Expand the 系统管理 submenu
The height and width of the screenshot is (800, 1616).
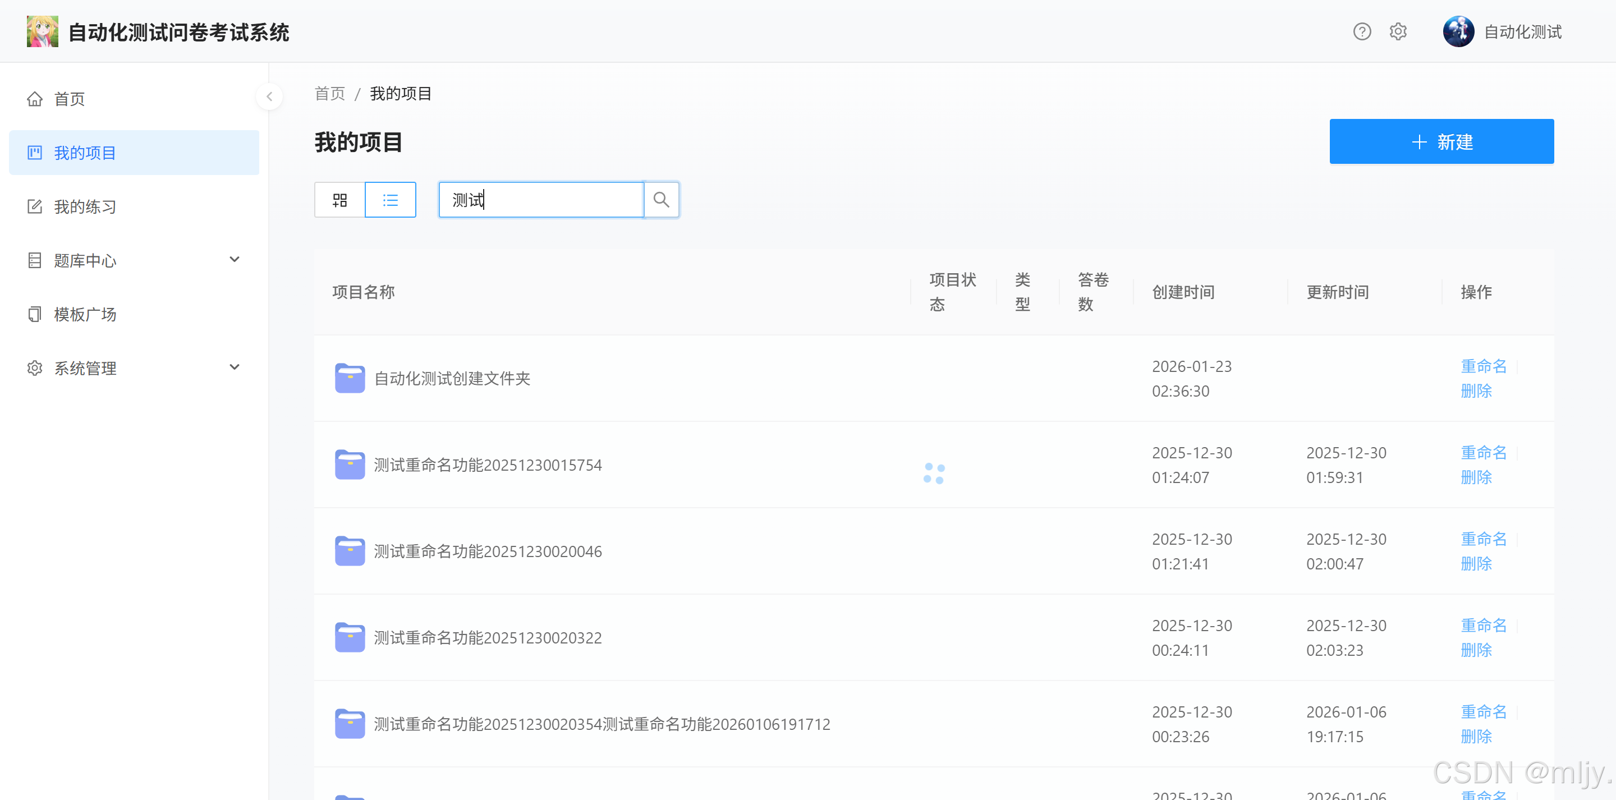coord(235,367)
